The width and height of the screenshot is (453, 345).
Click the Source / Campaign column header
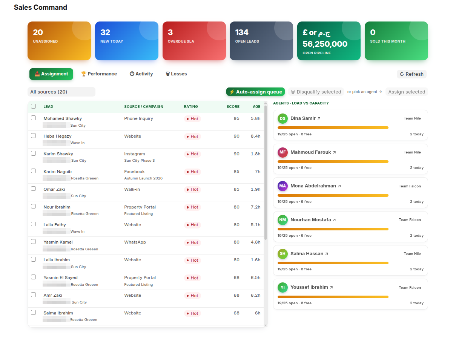(x=144, y=107)
